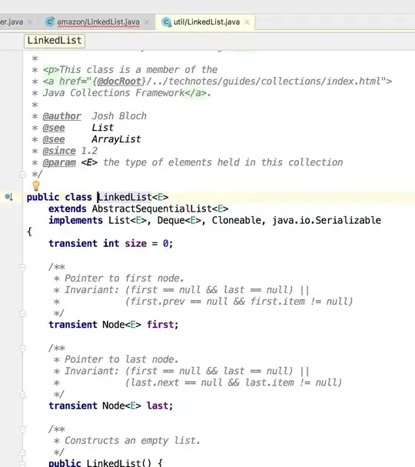The height and width of the screenshot is (467, 415).
Task: Click the class icon on util/LinkedList.java tab
Action: 166,22
